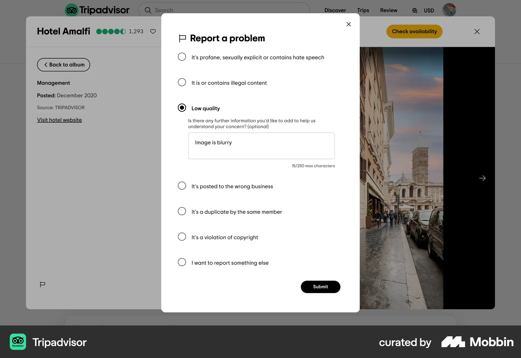Click the flag icon beside Report a problem
521x358 pixels.
coord(182,38)
